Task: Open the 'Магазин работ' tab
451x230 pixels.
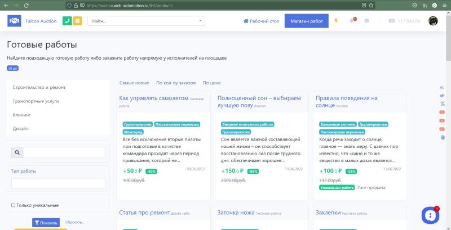Action: [x=307, y=21]
